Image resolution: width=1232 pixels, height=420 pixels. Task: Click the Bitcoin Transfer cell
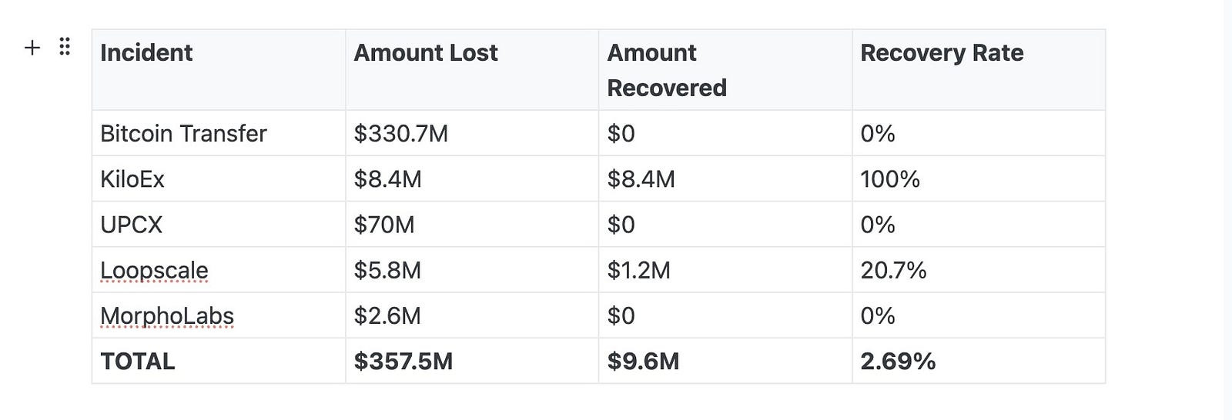pyautogui.click(x=219, y=133)
